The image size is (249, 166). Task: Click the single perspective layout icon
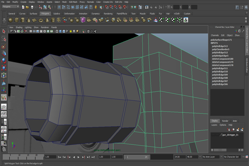4,107
